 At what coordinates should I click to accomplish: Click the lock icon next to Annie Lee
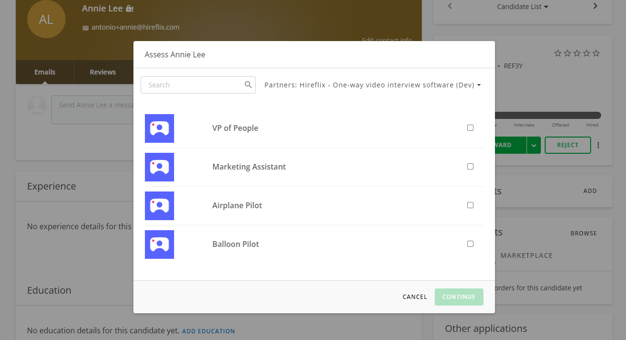pos(130,9)
